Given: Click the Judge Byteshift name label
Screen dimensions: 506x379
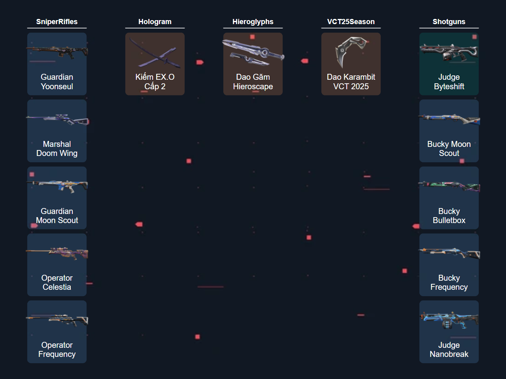Looking at the screenshot, I should [449, 82].
